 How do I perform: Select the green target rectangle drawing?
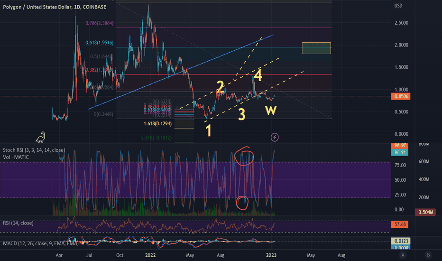[x=316, y=48]
